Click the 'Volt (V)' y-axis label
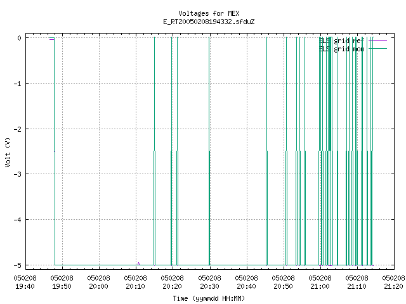The image size is (406, 304). pyautogui.click(x=8, y=152)
